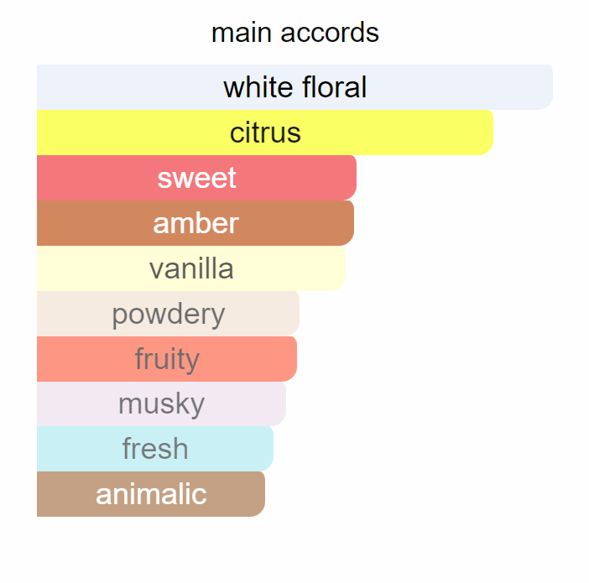Viewport: 589px width, 583px height.
Task: Click the "amber" word
Action: (195, 223)
